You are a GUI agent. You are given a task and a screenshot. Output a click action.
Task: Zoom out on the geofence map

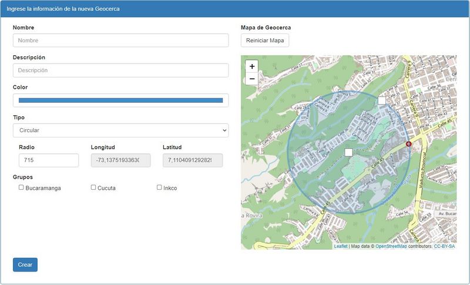click(252, 79)
